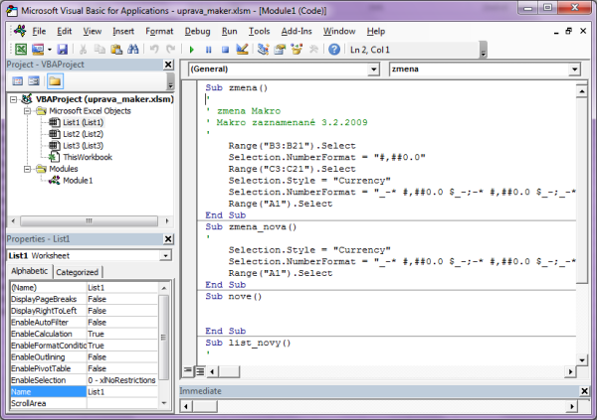Click the Save toolbar icon

[62, 50]
